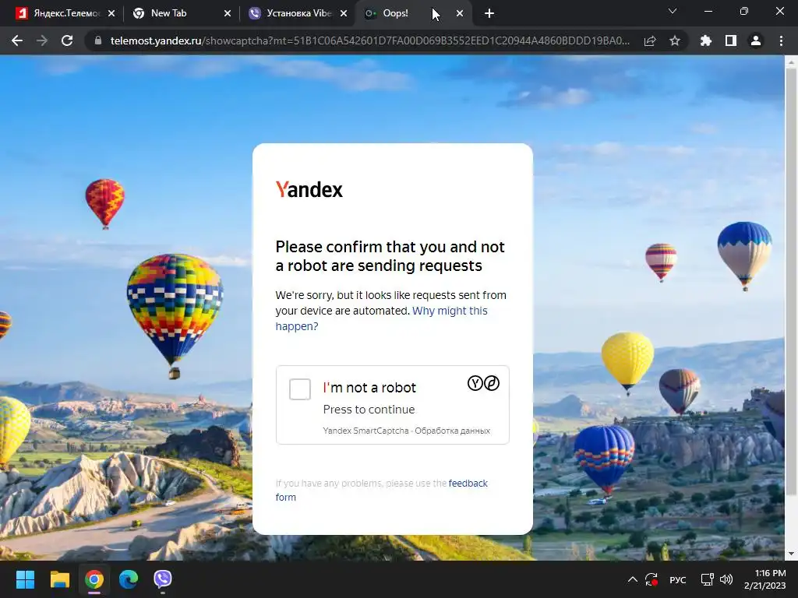Click the scrollbar up arrow
This screenshot has width=798, height=598.
[x=791, y=62]
